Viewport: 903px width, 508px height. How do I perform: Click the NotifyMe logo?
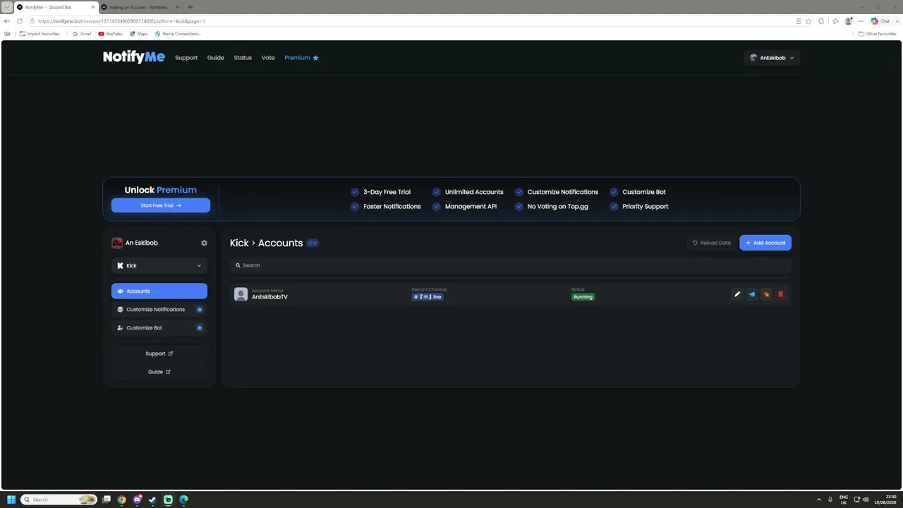[x=134, y=57]
